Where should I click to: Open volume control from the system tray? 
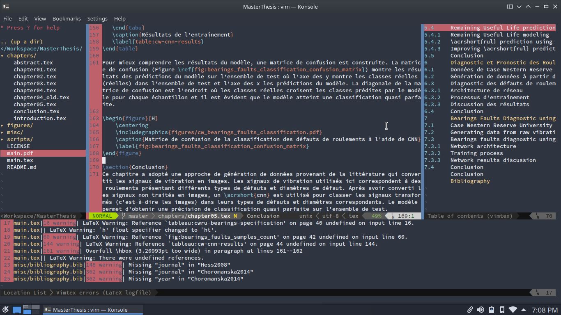pos(481,310)
